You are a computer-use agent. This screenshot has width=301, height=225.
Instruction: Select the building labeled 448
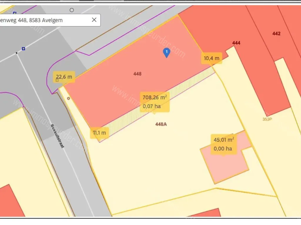coord(137,74)
